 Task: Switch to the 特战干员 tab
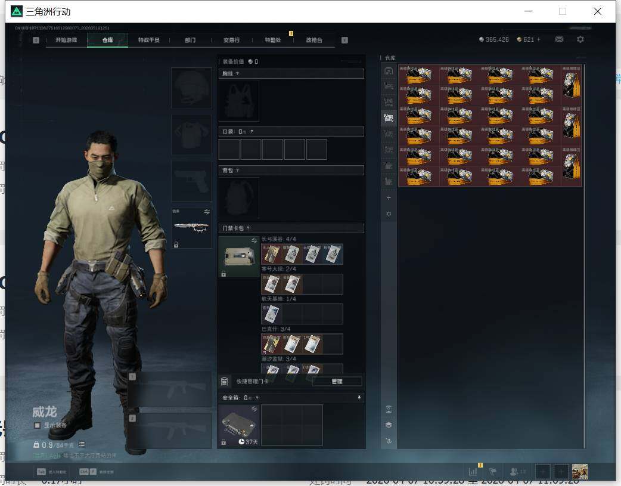point(149,40)
